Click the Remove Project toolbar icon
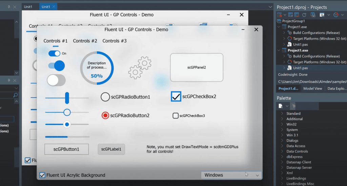The width and height of the screenshot is (347, 186). coord(297,15)
